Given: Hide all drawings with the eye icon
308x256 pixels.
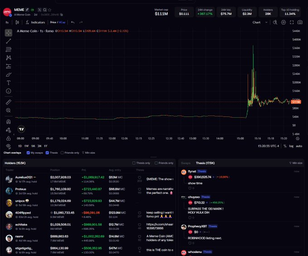Looking at the screenshot, I should 9,146.
